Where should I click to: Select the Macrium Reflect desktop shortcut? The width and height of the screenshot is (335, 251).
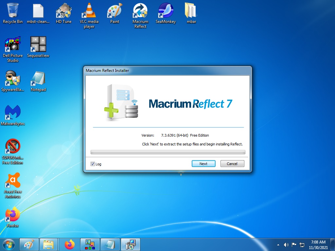[140, 16]
